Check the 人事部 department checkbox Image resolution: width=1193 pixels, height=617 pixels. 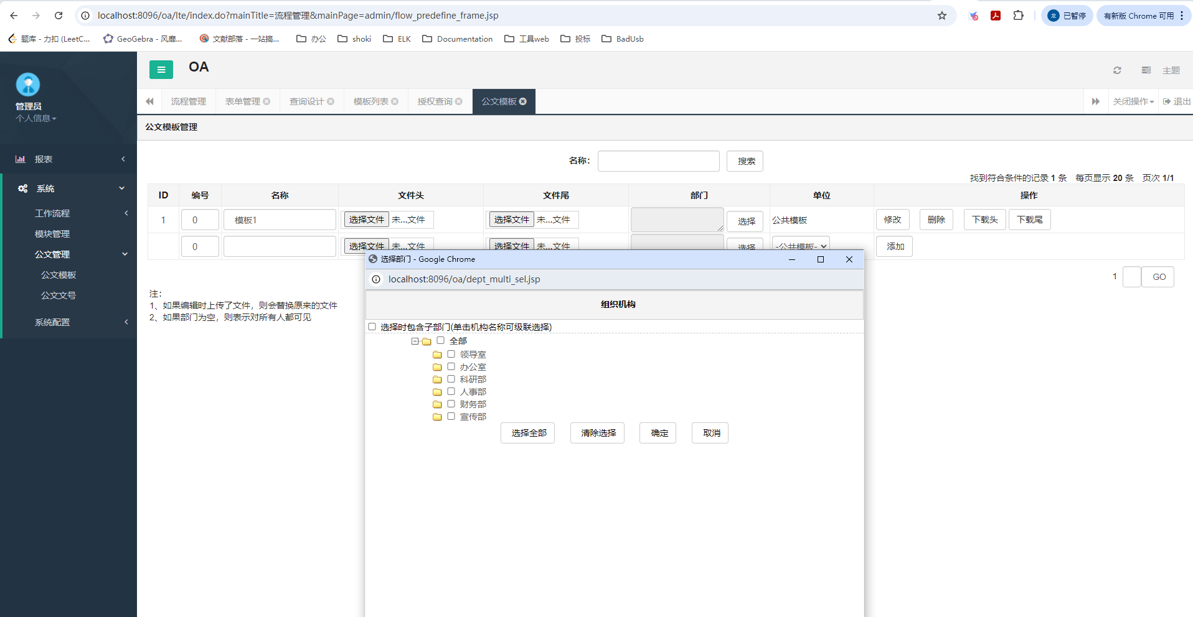451,391
